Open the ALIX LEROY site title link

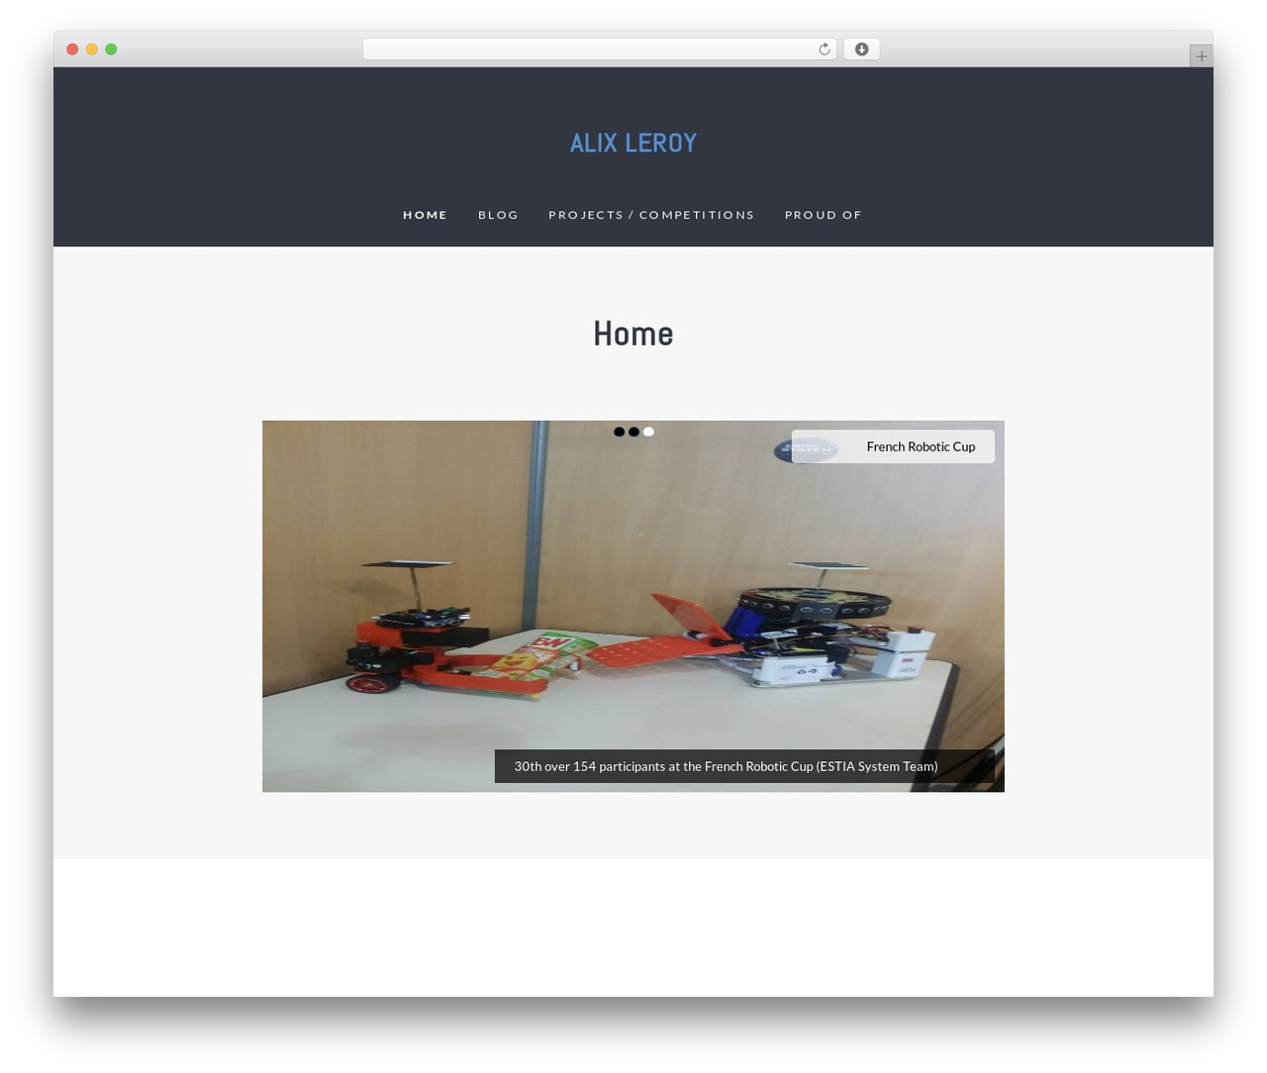(x=633, y=143)
